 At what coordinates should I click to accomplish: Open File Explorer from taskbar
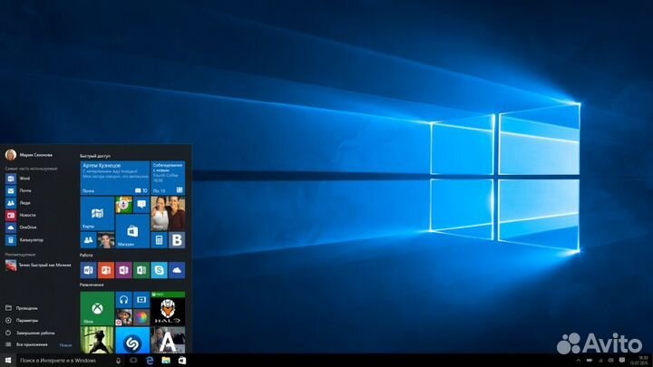tap(166, 361)
